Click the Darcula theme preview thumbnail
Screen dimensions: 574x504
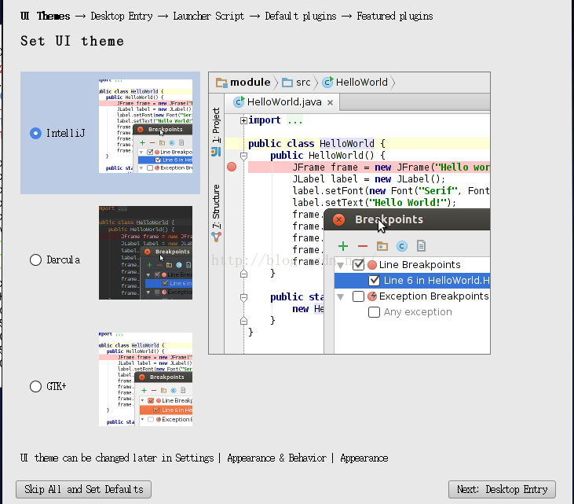pos(145,252)
